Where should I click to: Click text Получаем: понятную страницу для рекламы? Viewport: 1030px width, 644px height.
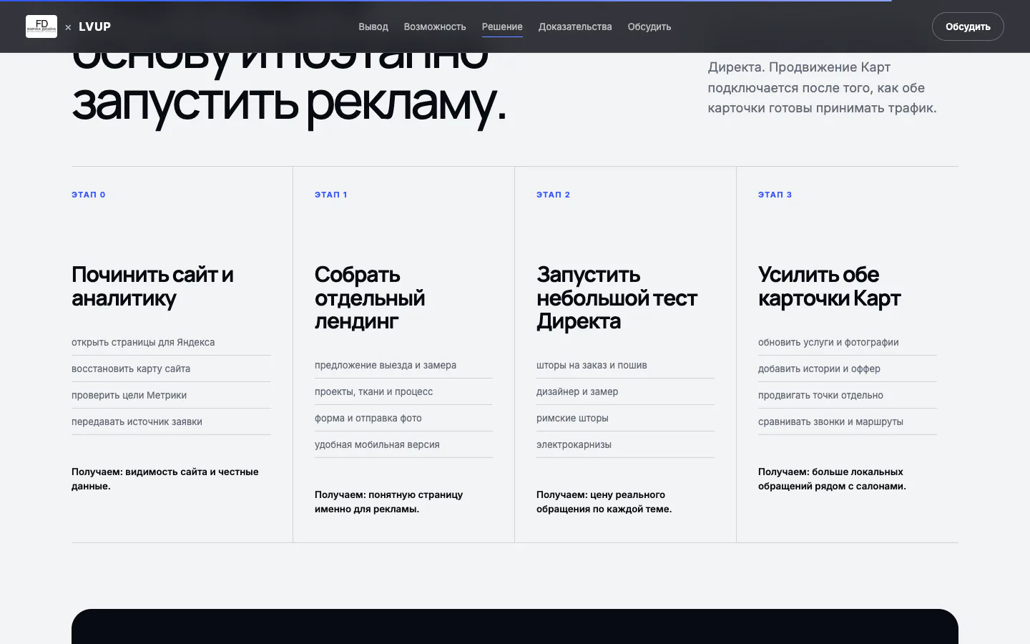388,502
